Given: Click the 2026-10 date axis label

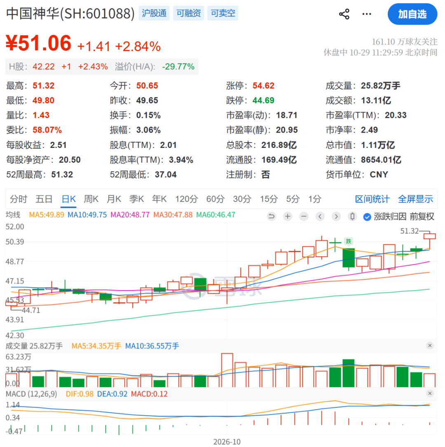Looking at the screenshot, I should click(x=227, y=442).
